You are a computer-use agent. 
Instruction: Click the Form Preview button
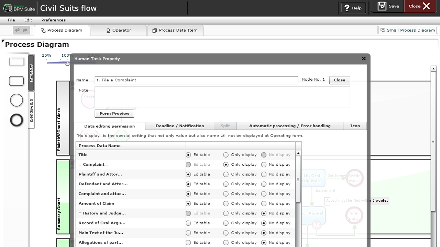114,114
